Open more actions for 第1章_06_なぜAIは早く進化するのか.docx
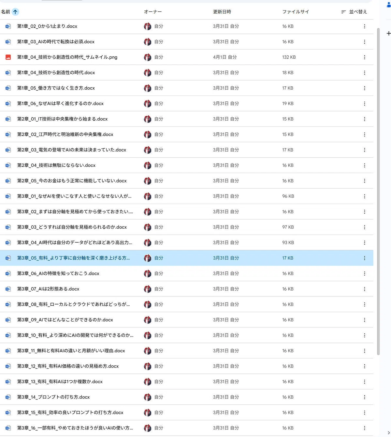391x437 pixels. [364, 104]
